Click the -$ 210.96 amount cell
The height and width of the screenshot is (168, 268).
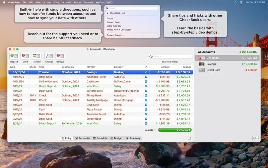click(162, 110)
